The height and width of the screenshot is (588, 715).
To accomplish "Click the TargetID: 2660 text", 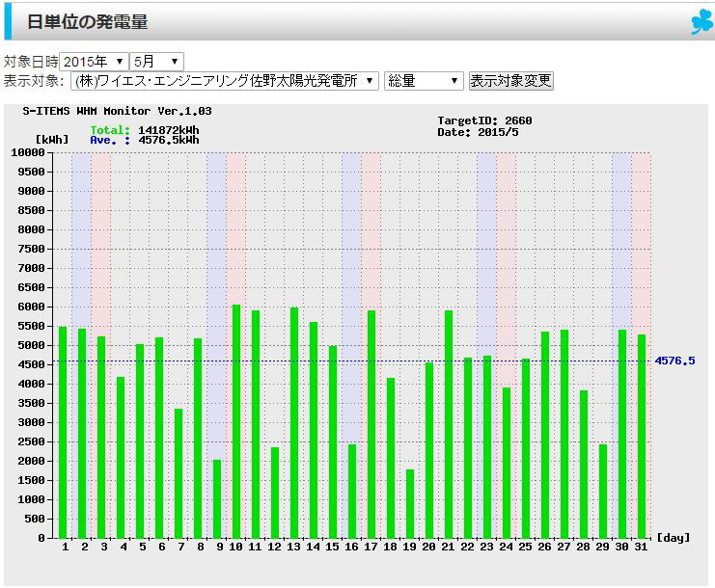I will [x=484, y=120].
